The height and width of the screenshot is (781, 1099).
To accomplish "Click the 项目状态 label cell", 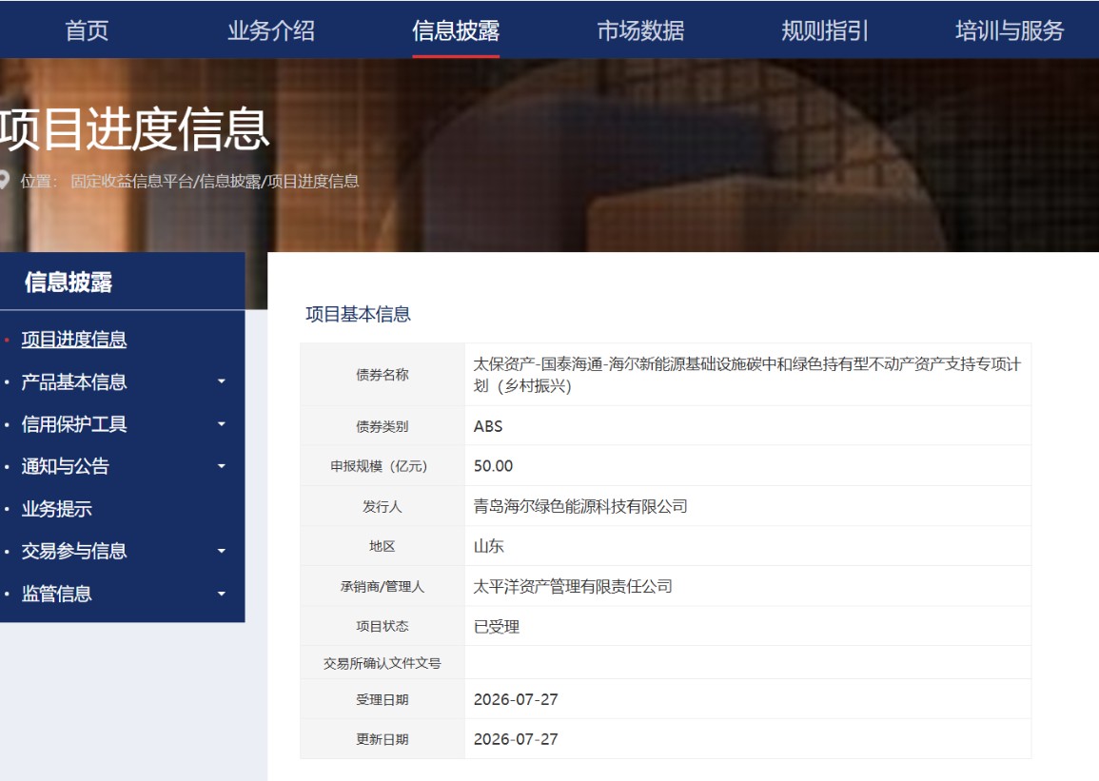I will (x=382, y=626).
